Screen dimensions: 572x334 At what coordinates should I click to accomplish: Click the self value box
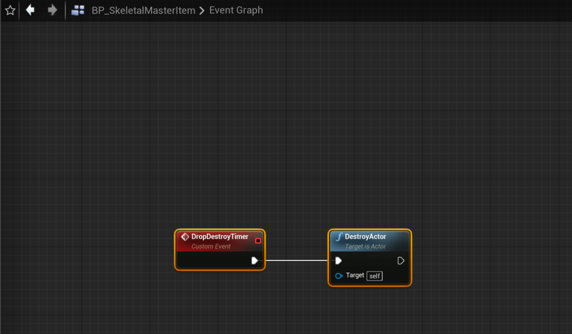pyautogui.click(x=374, y=276)
